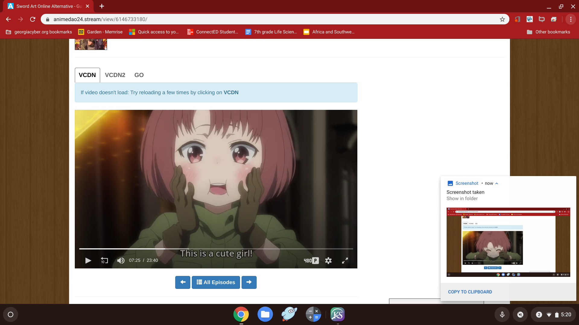Collapse the Screenshot notification chevron

[497, 183]
